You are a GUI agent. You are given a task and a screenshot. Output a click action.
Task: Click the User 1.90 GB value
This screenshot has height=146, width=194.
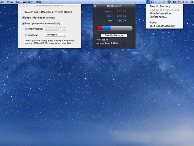coord(121,16)
